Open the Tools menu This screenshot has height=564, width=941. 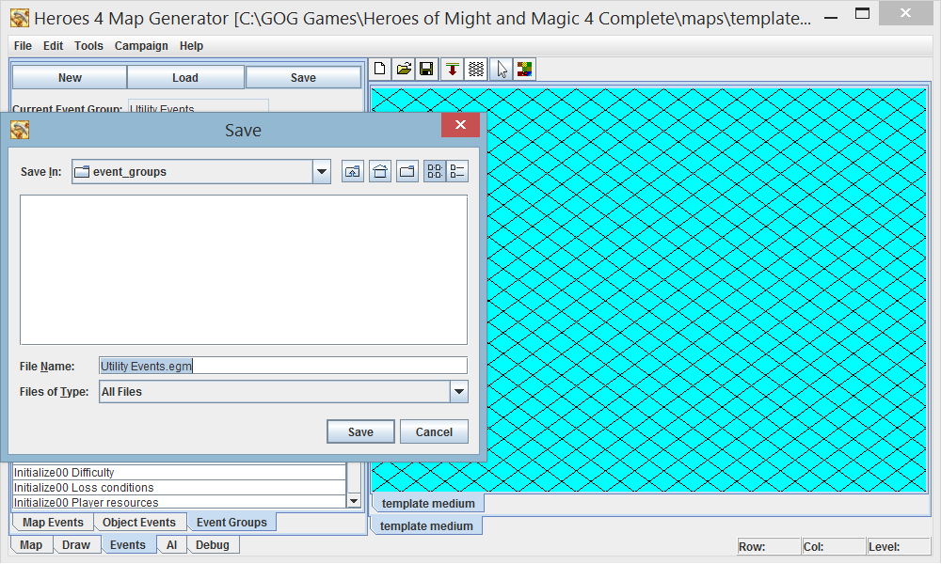click(x=88, y=46)
